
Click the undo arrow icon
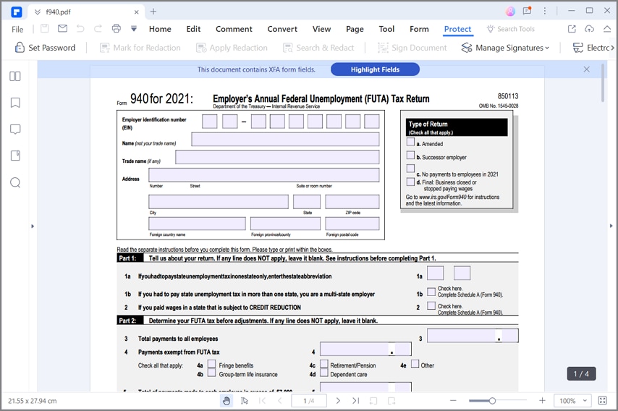tap(80, 28)
